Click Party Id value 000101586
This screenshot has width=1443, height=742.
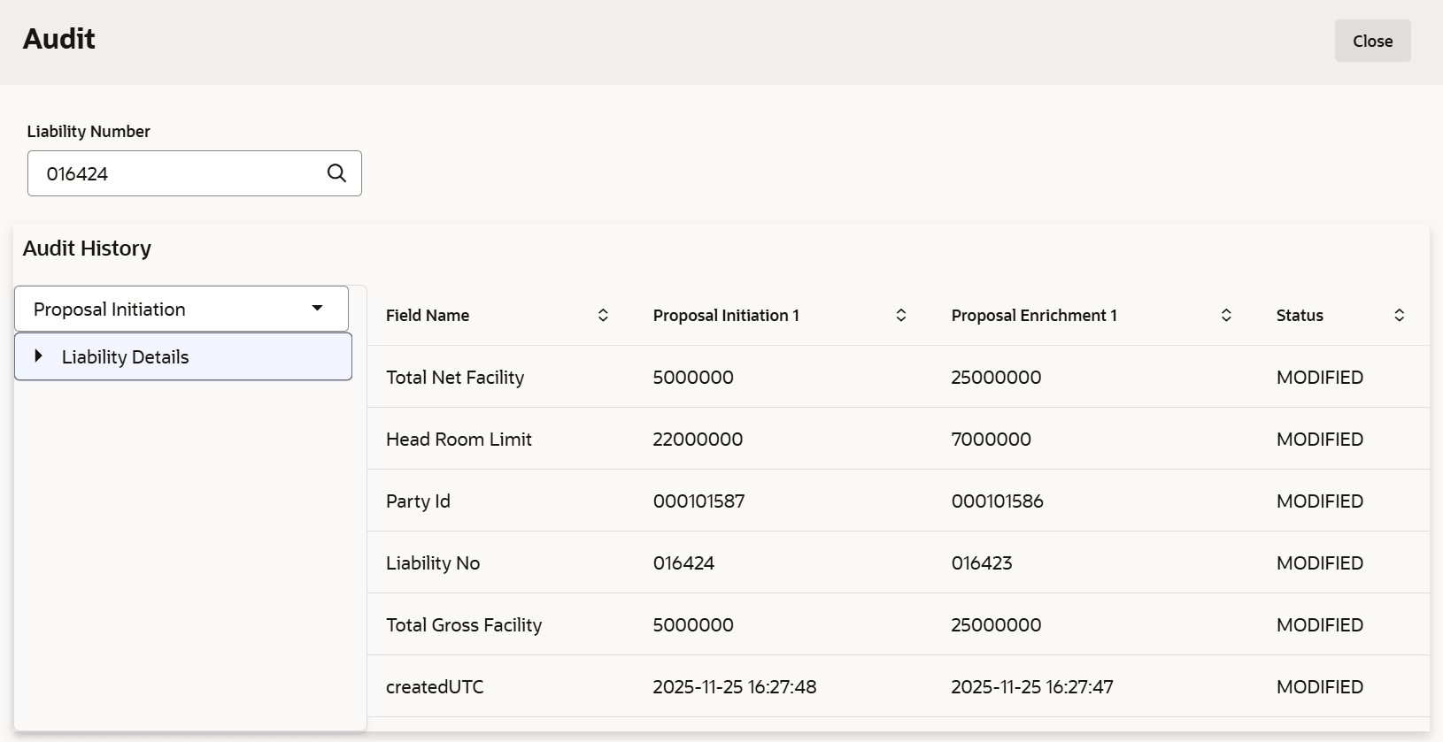point(998,501)
